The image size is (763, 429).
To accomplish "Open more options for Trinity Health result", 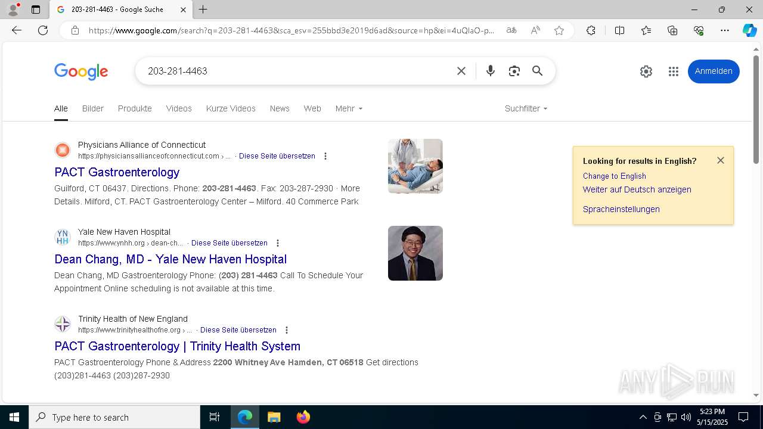I will (x=287, y=330).
